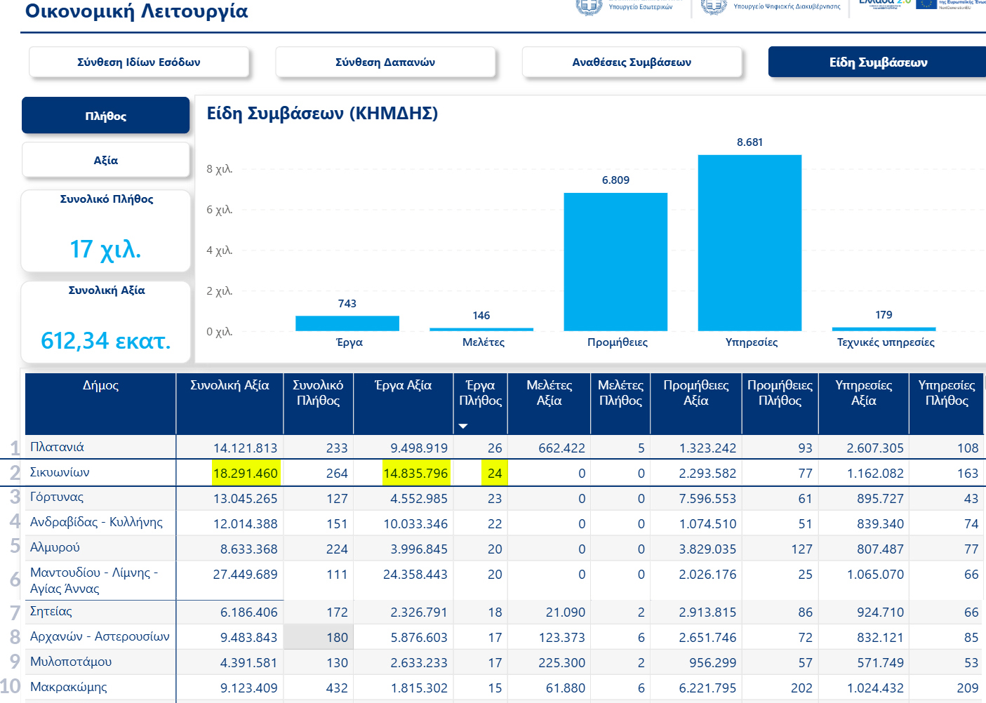Click the Προμήθειες Αξία column header
Screen dimensions: 986x703
pos(695,393)
